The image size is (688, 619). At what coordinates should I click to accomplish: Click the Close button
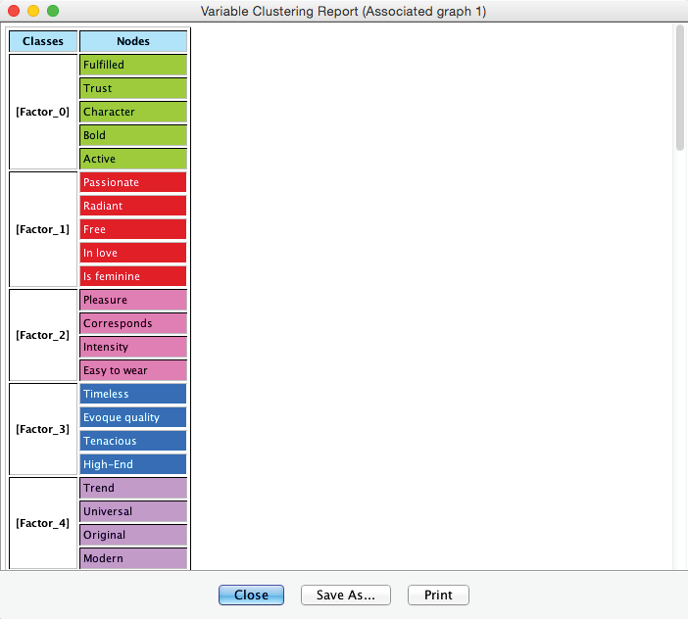[251, 595]
